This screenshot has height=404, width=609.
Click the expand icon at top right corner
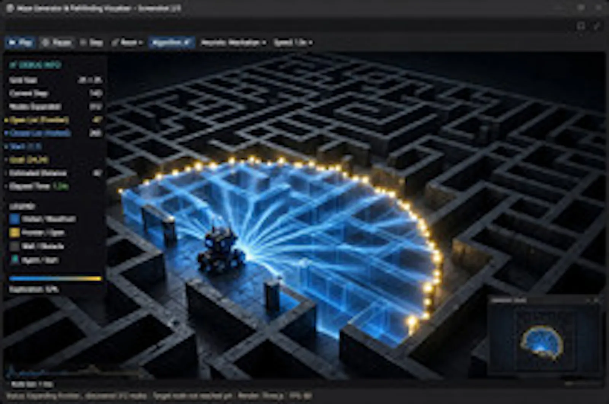pos(596,25)
